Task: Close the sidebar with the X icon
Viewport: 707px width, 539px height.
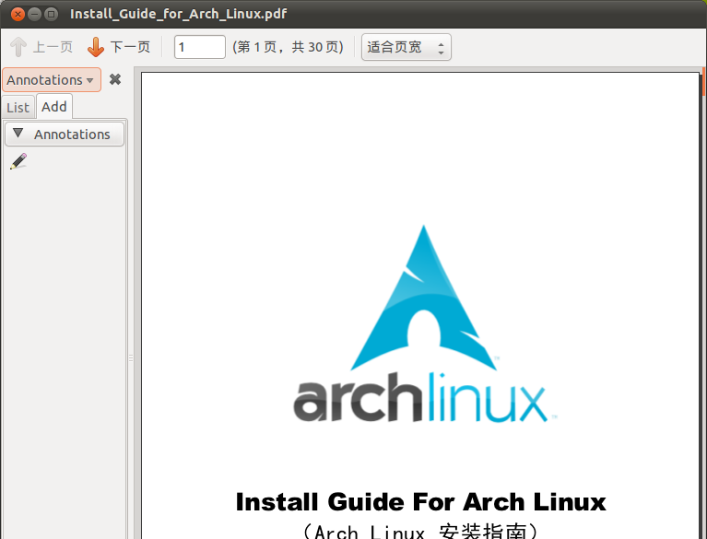Action: pos(115,79)
